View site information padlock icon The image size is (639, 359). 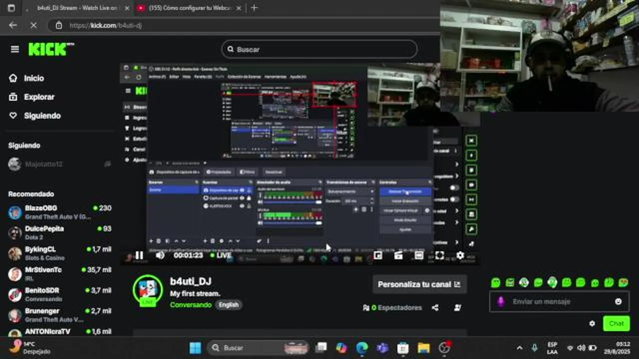[x=59, y=25]
